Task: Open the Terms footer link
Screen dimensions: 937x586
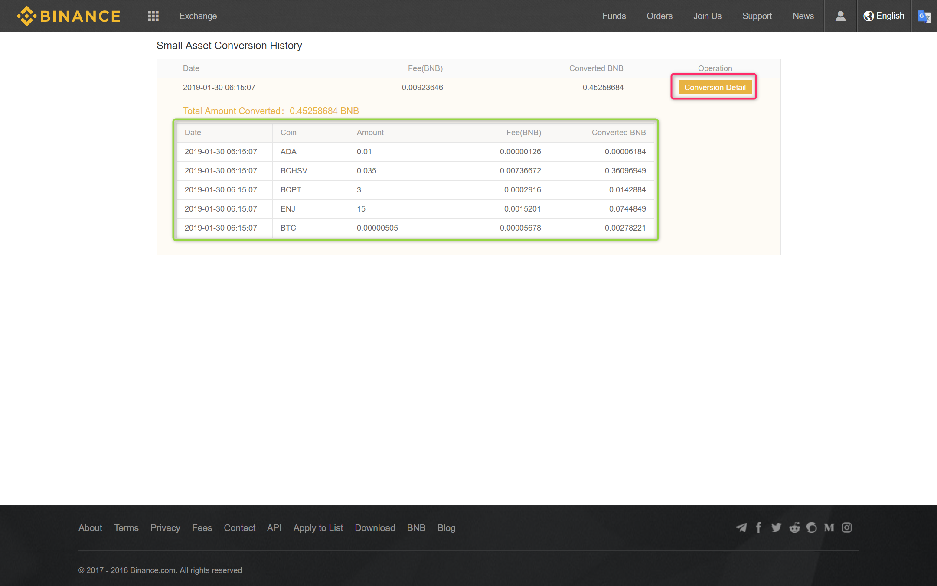Action: pos(126,528)
